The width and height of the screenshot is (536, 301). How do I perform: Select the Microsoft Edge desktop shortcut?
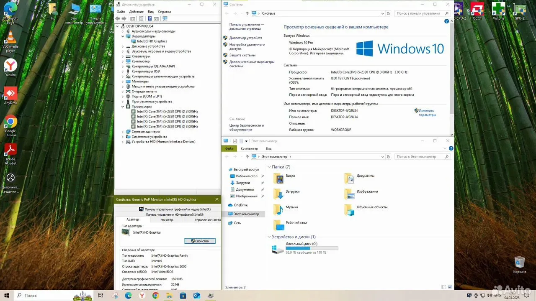pos(10,13)
